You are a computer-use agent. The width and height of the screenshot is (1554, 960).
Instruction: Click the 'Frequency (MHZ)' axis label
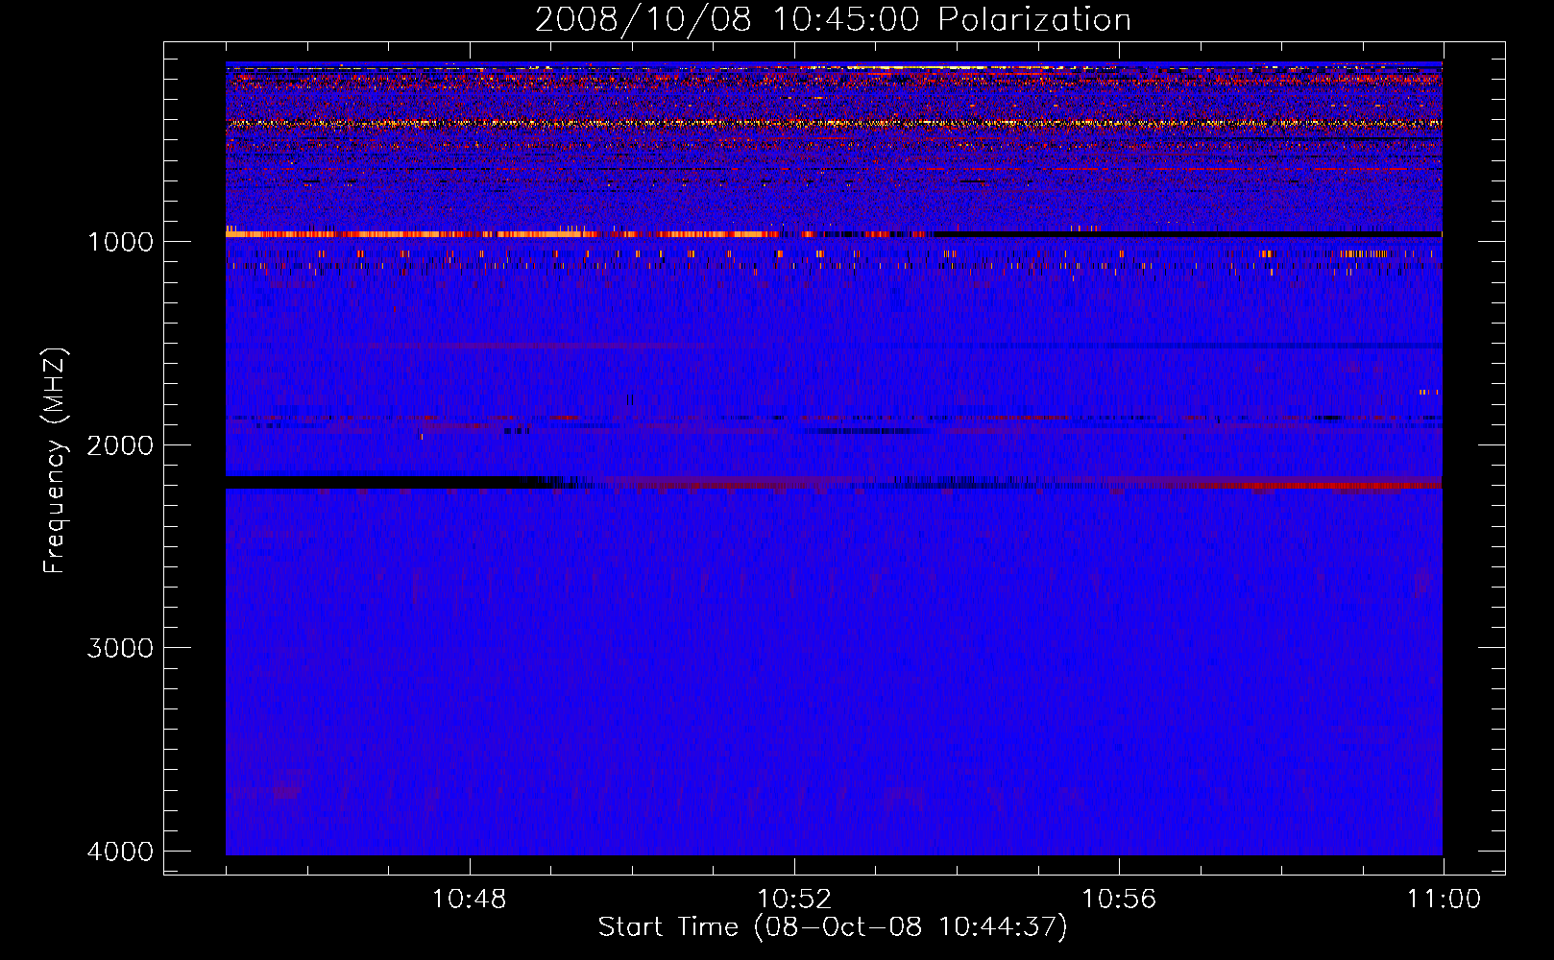tap(55, 461)
